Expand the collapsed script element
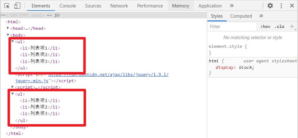 pos(12,87)
